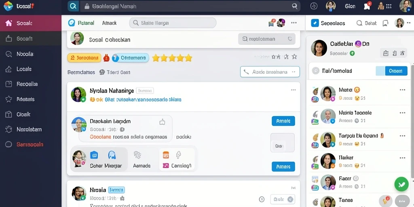This screenshot has height=207, width=414.
Task: Click the red flame icon beside Seroolana
Action: [106, 58]
